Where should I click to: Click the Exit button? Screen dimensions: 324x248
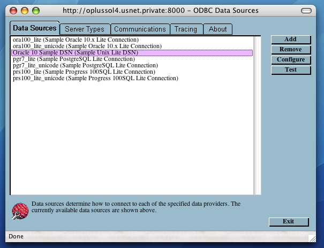[x=289, y=222]
